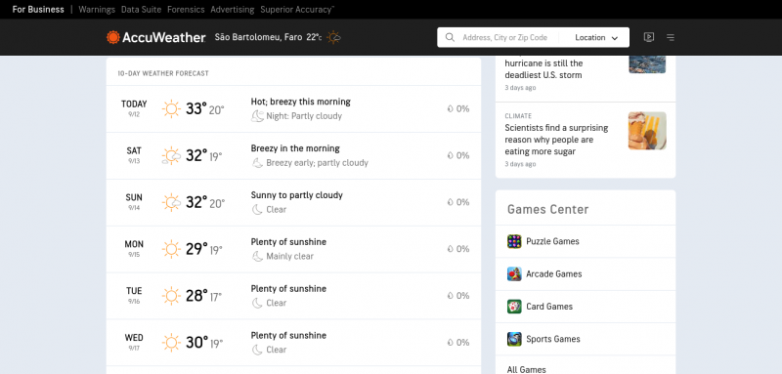Open the All Games link

pyautogui.click(x=526, y=369)
